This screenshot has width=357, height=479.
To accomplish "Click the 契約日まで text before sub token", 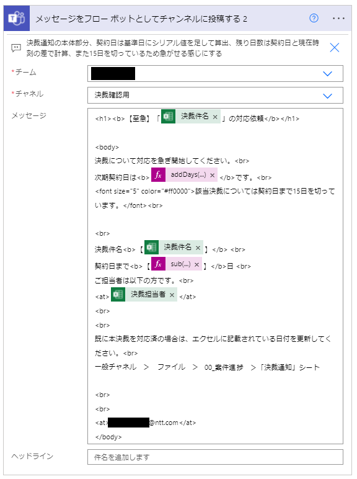I will point(112,266).
